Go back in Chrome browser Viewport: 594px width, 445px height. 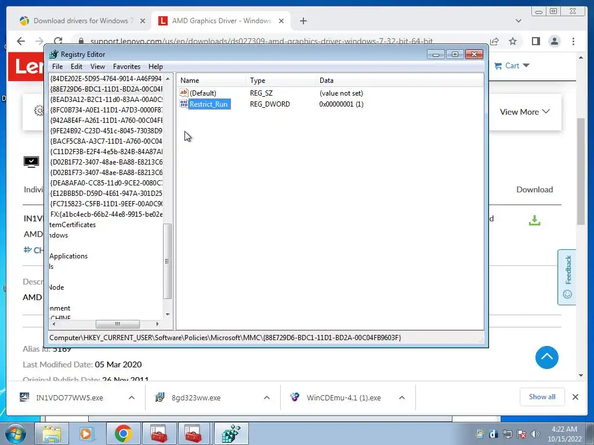pos(21,41)
